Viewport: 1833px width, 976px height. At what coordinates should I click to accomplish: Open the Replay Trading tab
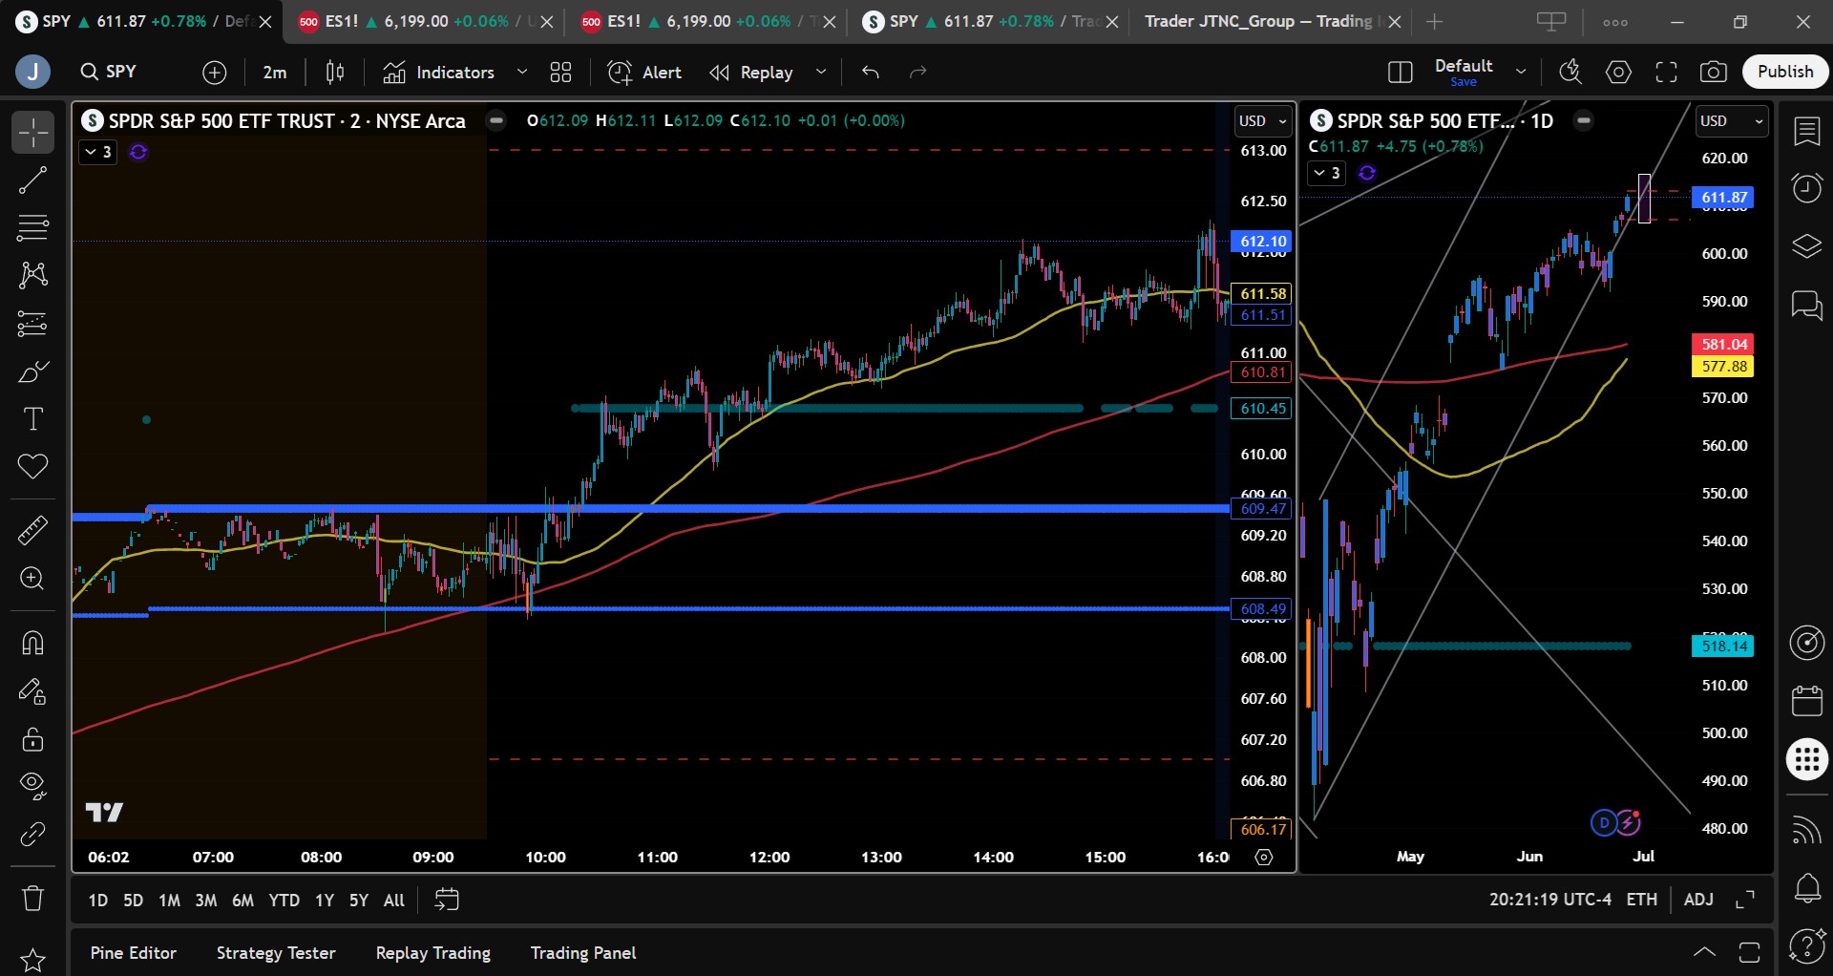pyautogui.click(x=433, y=953)
